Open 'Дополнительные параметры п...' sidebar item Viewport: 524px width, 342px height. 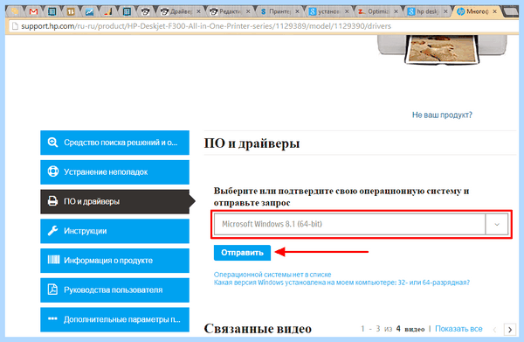pyautogui.click(x=114, y=319)
